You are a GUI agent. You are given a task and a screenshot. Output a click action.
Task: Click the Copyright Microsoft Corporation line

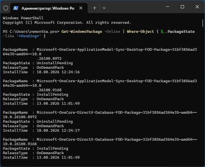67,22
